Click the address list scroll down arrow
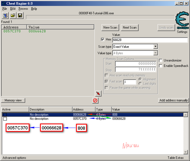Viewport: 190px width, 161px height. click(x=186, y=152)
